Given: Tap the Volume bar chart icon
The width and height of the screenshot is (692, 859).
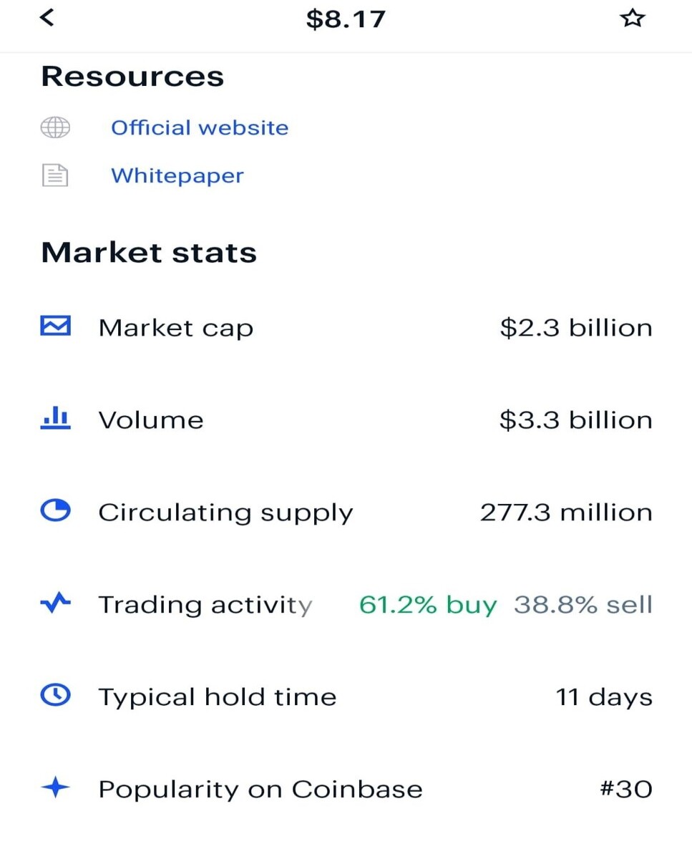Looking at the screenshot, I should pos(55,419).
